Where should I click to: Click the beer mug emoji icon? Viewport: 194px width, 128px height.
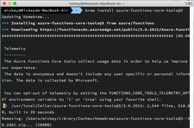click(x=4, y=106)
